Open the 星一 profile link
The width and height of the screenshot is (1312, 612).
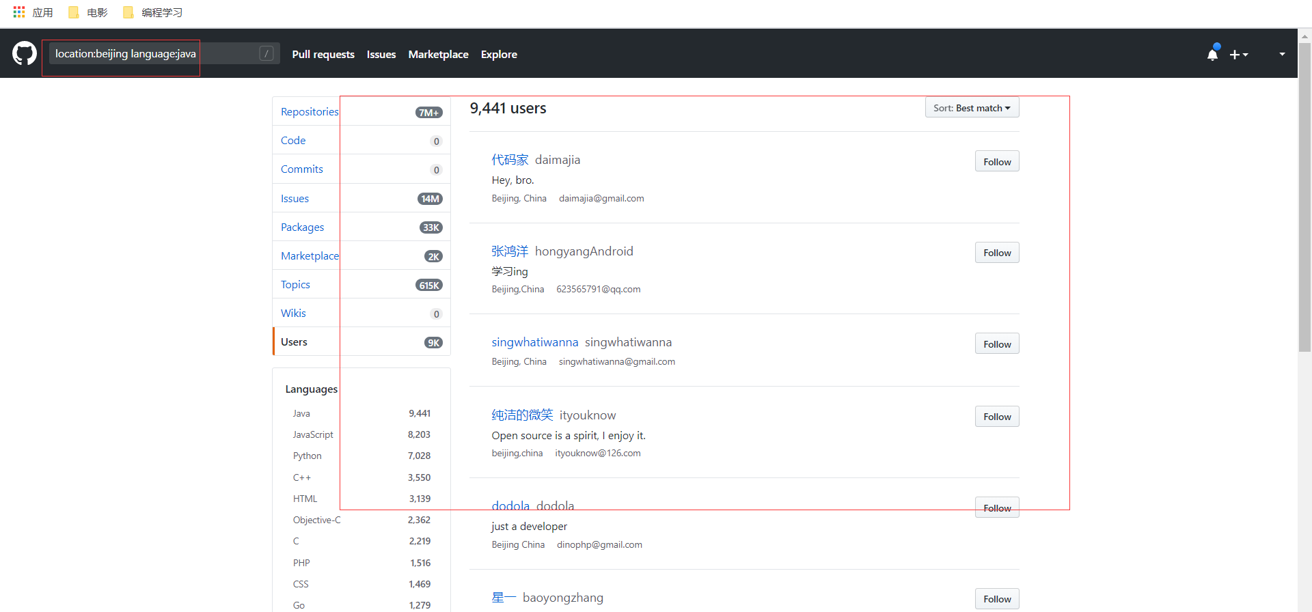504,598
